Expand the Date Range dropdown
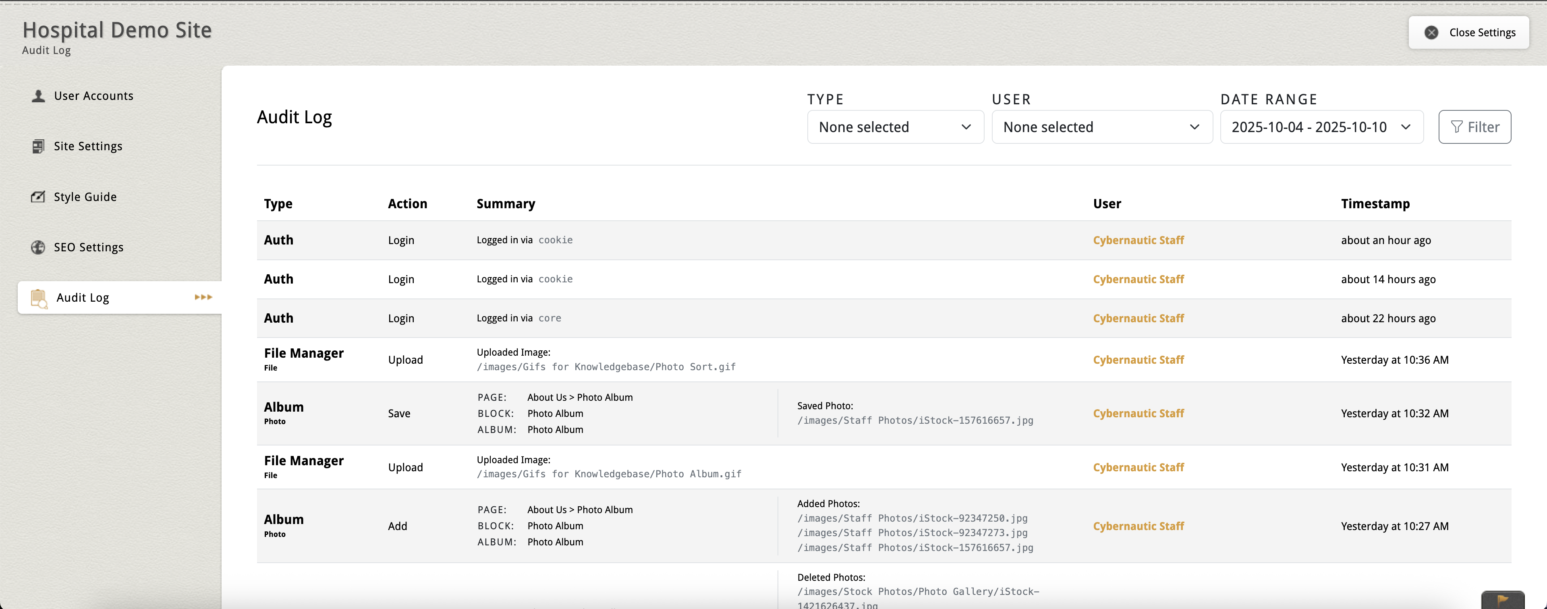The height and width of the screenshot is (609, 1547). coord(1321,127)
